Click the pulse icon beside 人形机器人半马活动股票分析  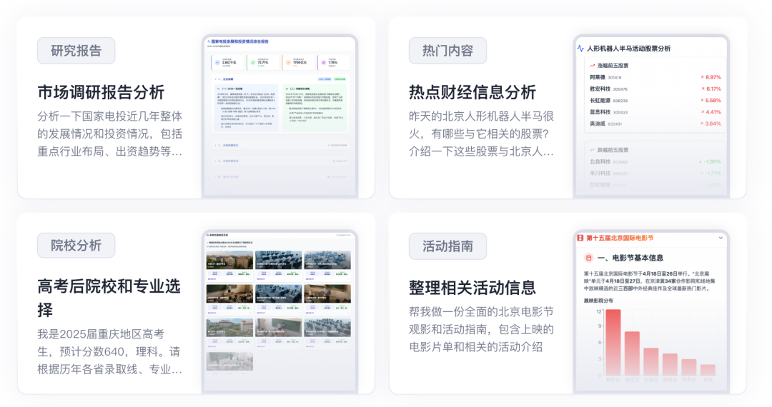[x=580, y=49]
